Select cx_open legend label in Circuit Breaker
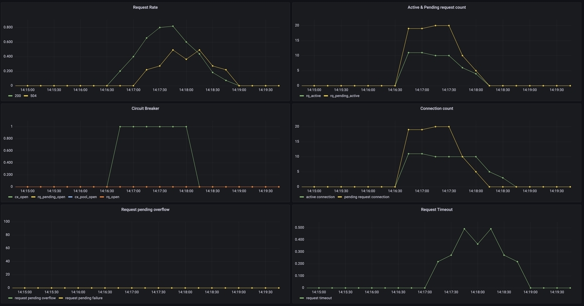The width and height of the screenshot is (584, 306). (21, 197)
